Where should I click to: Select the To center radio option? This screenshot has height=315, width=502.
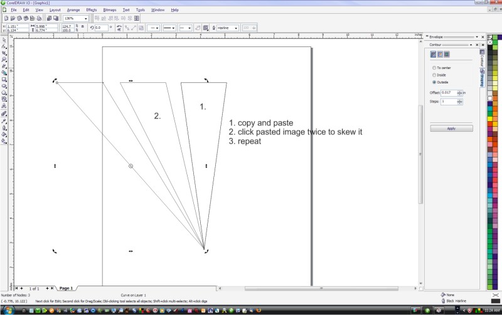(441, 68)
